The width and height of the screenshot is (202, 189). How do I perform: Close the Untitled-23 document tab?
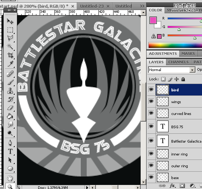point(108,6)
